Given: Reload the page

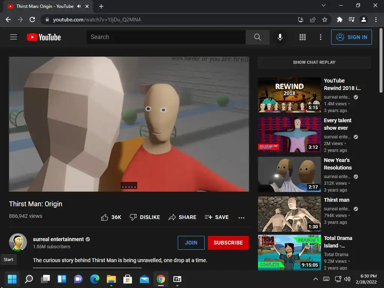Looking at the screenshot, I should tap(32, 19).
